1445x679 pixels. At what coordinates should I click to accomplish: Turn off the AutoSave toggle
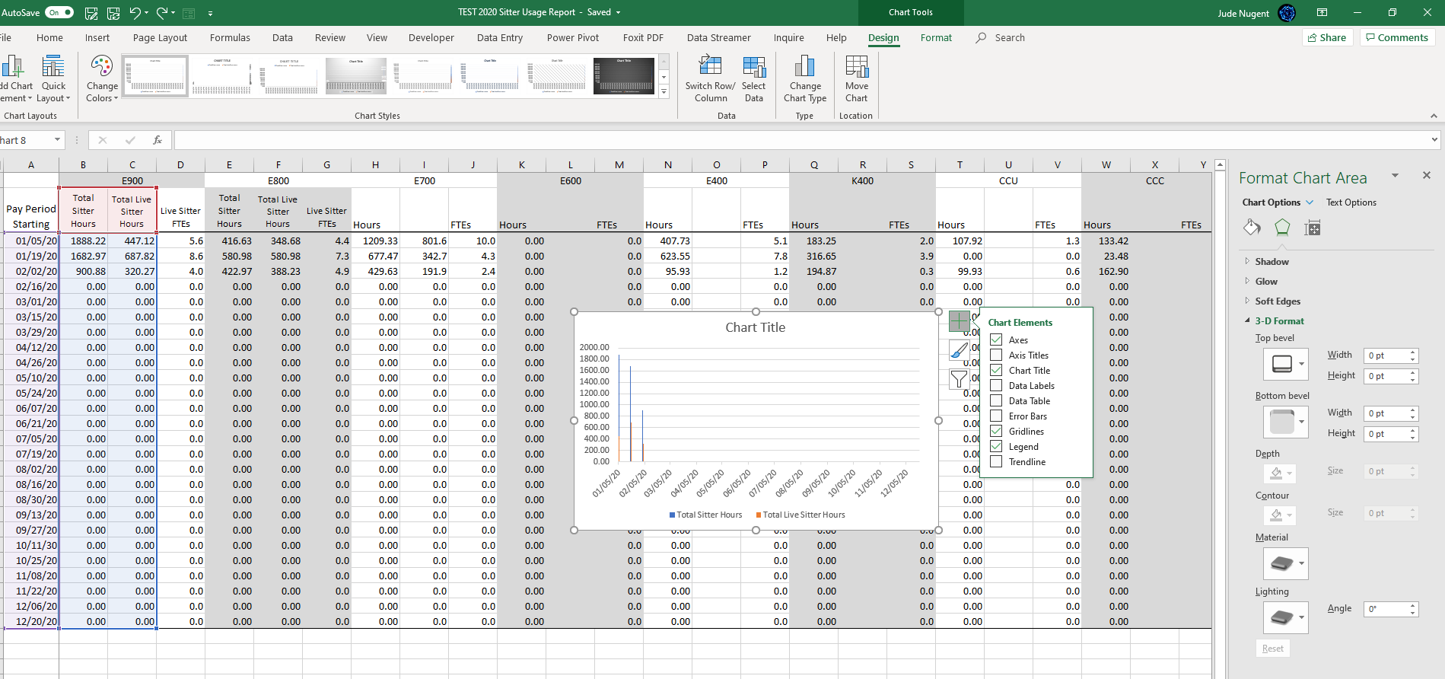point(59,12)
